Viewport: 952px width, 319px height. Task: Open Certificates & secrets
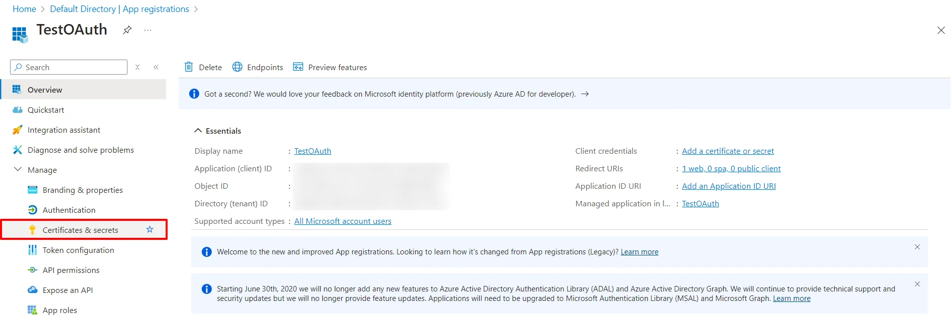80,230
